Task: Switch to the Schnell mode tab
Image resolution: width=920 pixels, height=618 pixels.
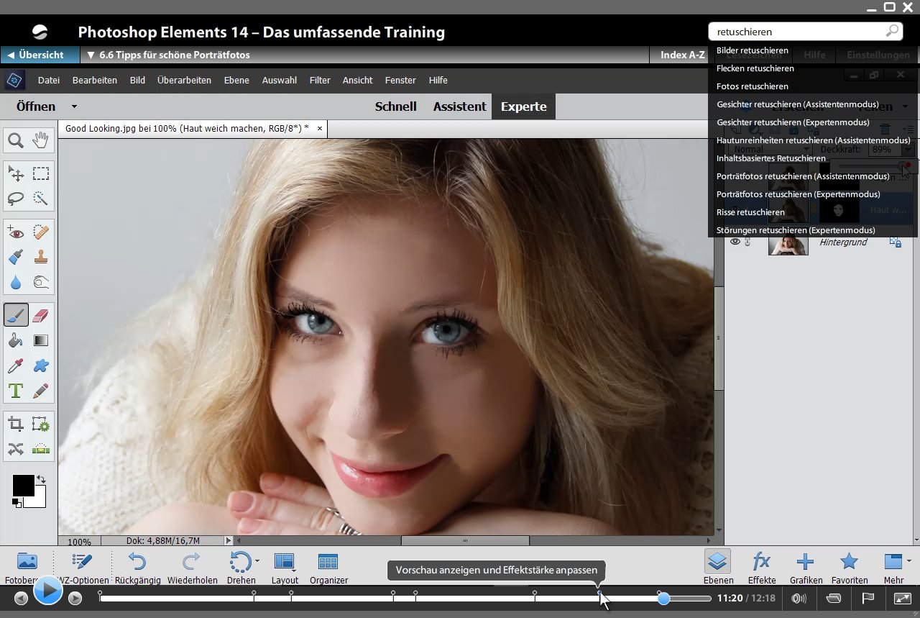Action: tap(396, 106)
